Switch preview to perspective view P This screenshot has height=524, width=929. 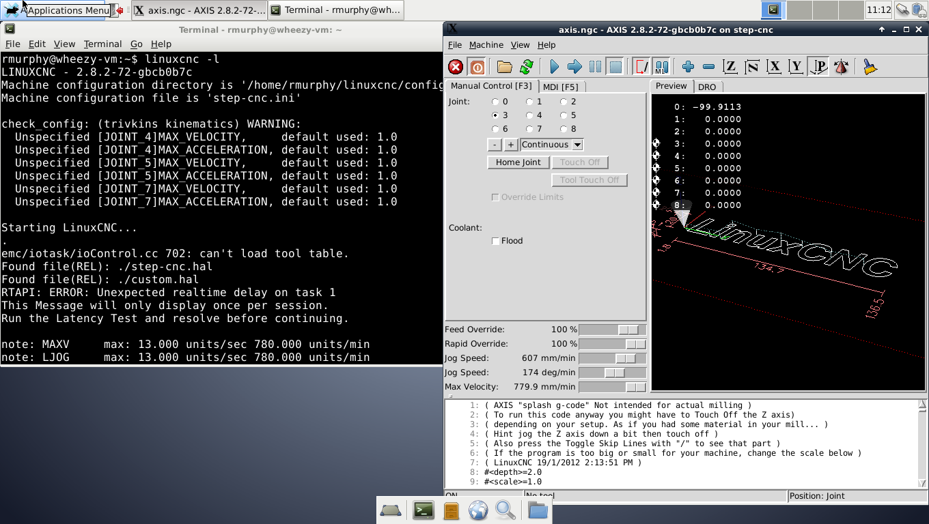(818, 67)
